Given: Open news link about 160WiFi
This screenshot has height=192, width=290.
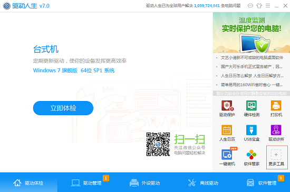Looking at the screenshot, I should [x=252, y=85].
